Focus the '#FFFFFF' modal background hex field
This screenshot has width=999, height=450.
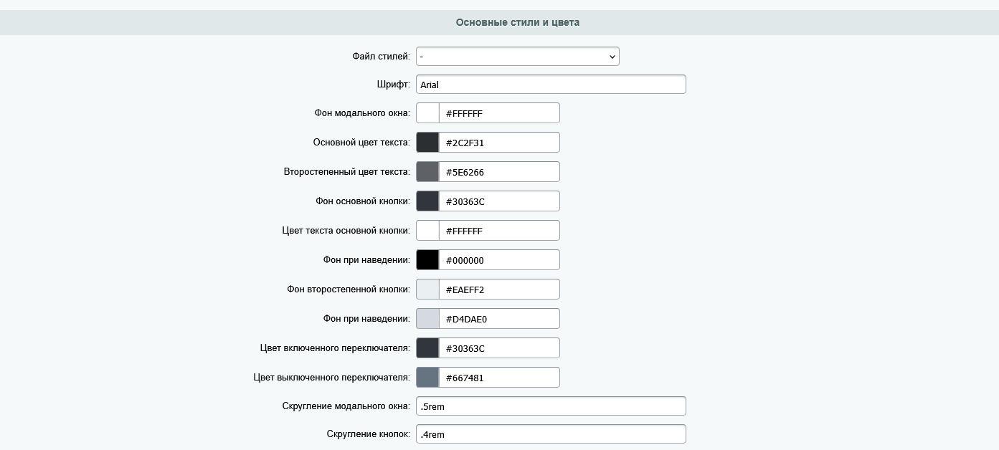pos(499,112)
